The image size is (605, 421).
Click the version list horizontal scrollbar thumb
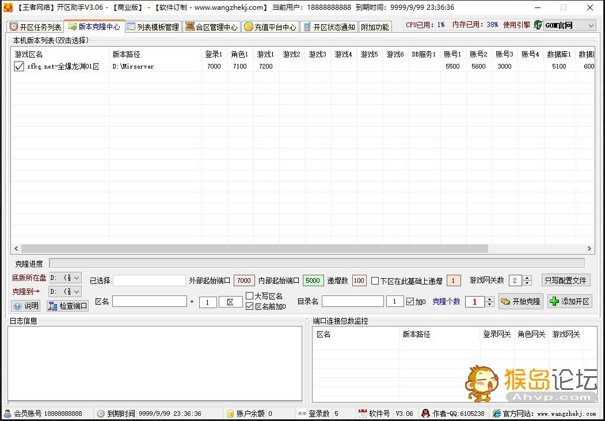254,248
